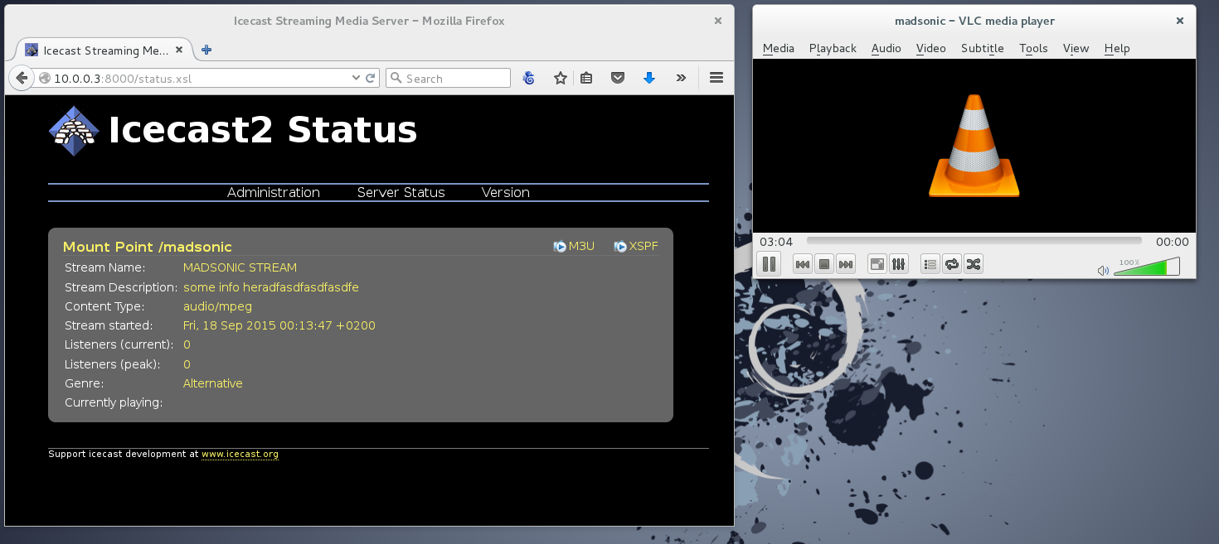Toggle loop mode in VLC
Screen dimensions: 1219x544
952,264
